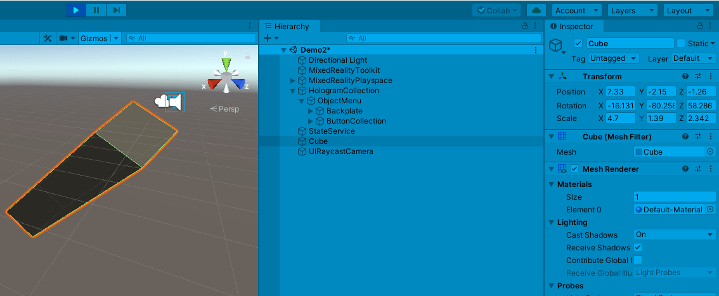Open the Mesh Renderer component options menu
The height and width of the screenshot is (296, 719).
tap(711, 169)
